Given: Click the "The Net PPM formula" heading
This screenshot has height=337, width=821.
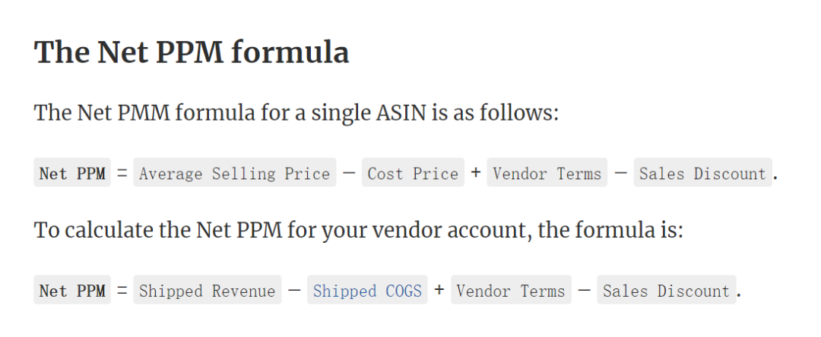Looking at the screenshot, I should 192,52.
